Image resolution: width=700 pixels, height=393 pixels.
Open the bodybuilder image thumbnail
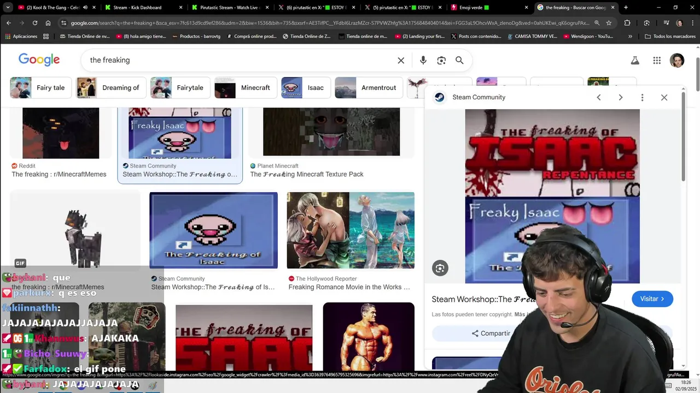[x=369, y=337]
